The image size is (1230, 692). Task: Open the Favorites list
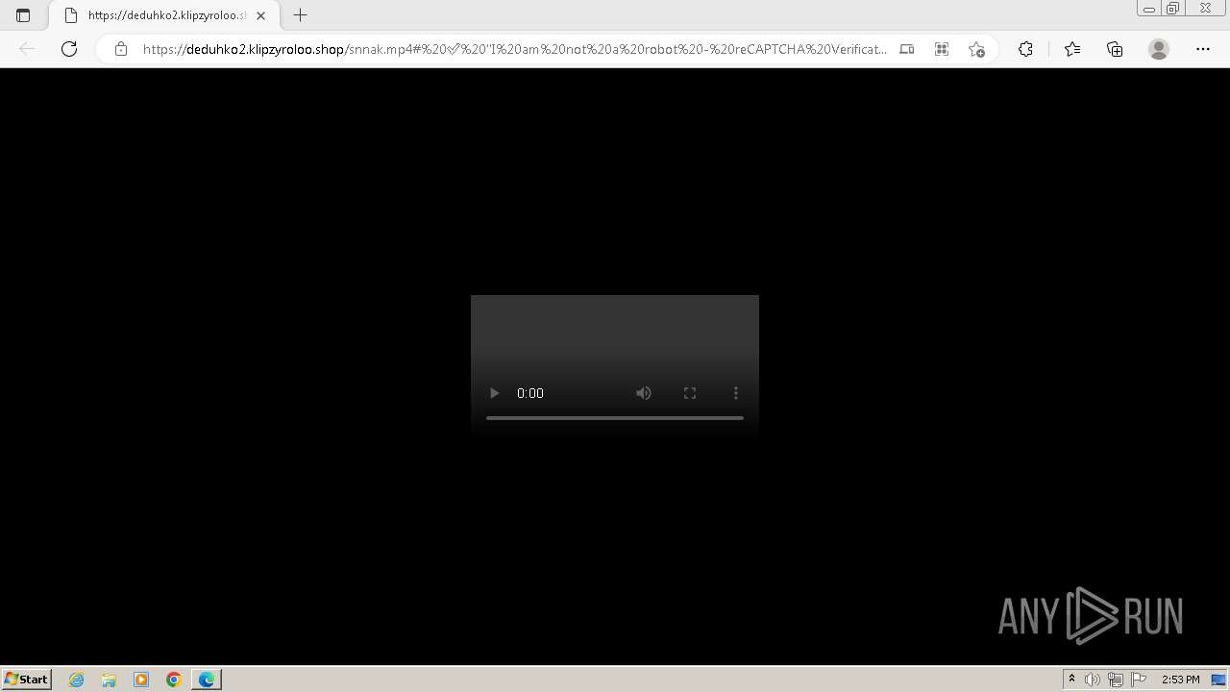[x=1072, y=49]
